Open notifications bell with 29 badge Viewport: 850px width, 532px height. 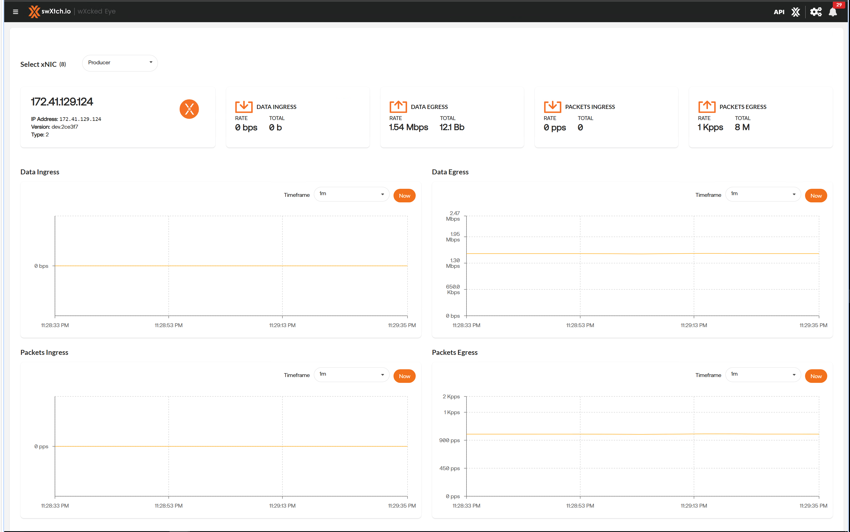click(x=833, y=12)
